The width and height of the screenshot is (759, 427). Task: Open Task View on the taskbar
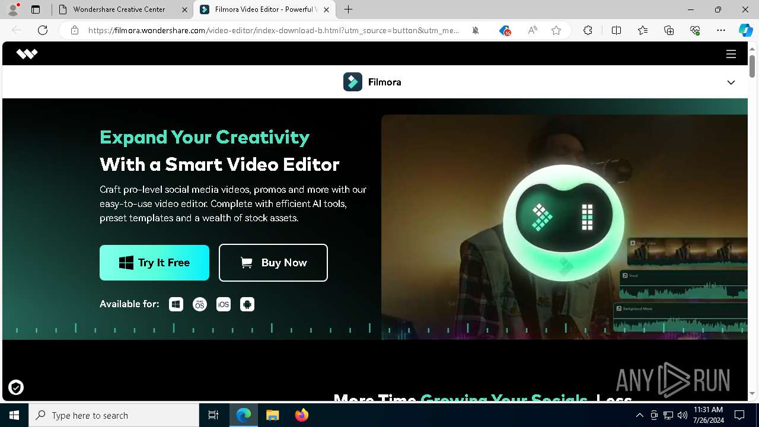(x=213, y=415)
